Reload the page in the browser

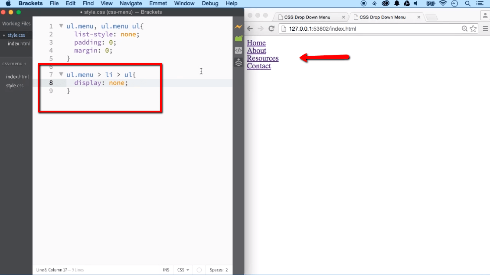(x=272, y=29)
